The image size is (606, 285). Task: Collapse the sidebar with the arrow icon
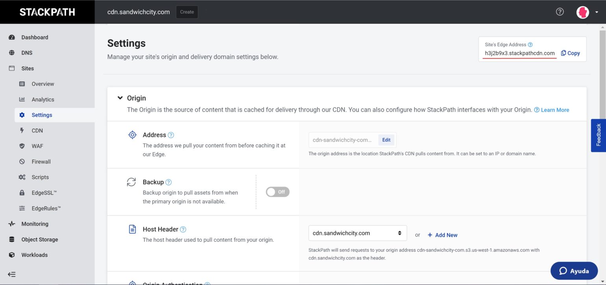point(12,274)
